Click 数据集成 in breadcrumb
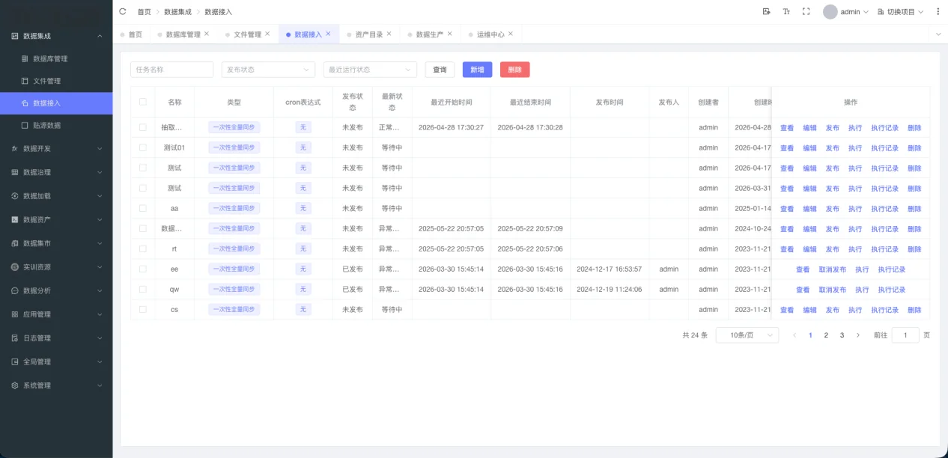Viewport: 948px width, 458px height. coord(177,12)
